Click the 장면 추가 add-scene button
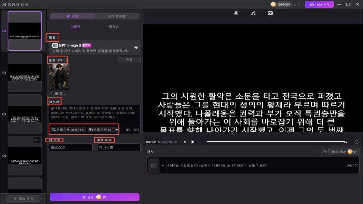 (x=24, y=199)
